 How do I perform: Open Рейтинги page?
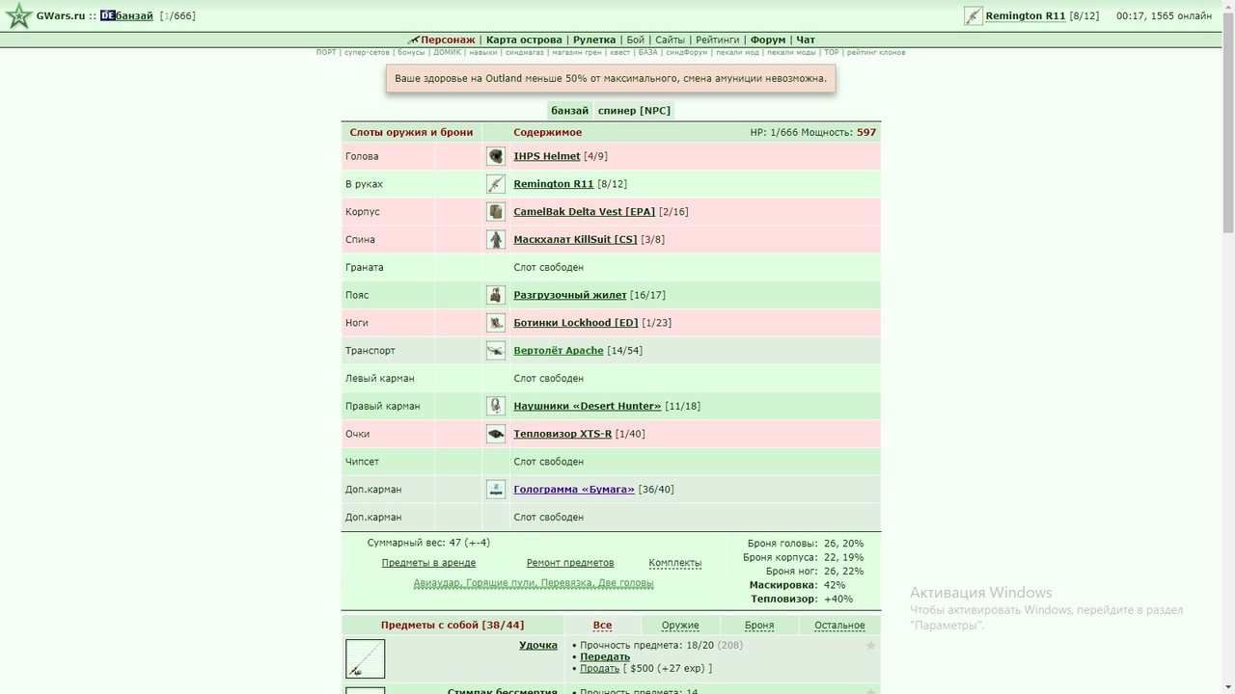point(717,40)
